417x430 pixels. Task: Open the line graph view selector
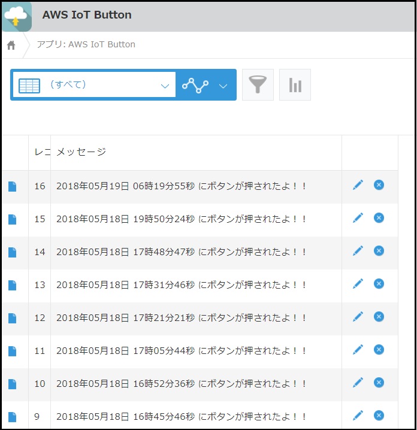(195, 85)
